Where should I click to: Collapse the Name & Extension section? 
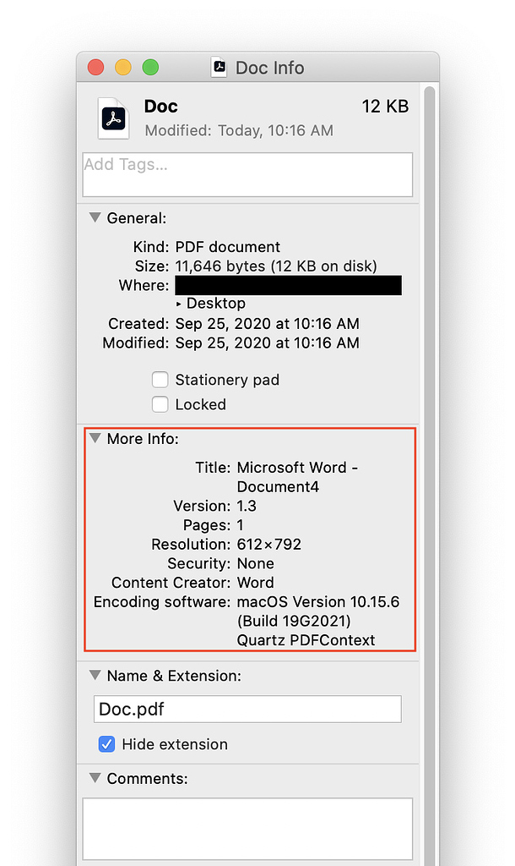pos(95,676)
